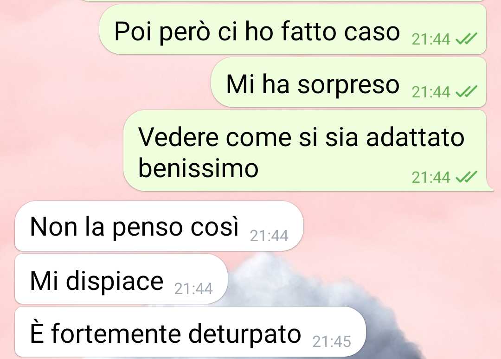This screenshot has width=501, height=359.
Task: Tap the double checkmark icon beside 'Mi ha sorpreso'
Action: point(466,92)
